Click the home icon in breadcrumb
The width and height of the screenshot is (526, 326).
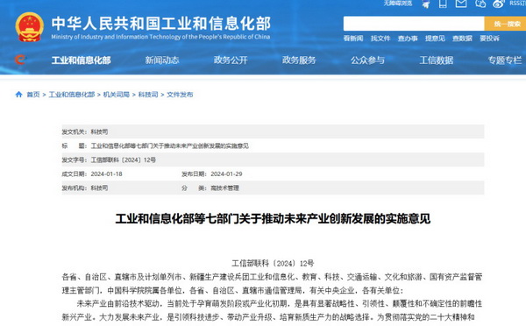18,95
